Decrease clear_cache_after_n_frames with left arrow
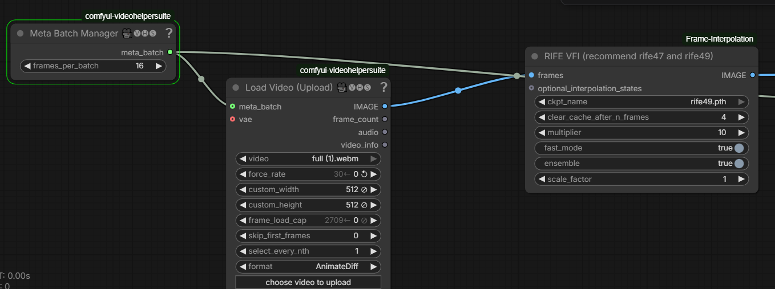This screenshot has width=775, height=289. (540, 117)
